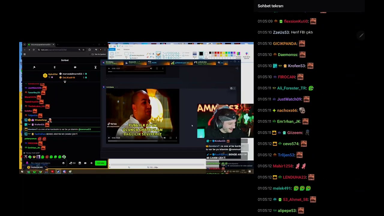Viewport: 384px width, 216px height.
Task: Open emoji picker in Kick message box
Action: point(63,163)
